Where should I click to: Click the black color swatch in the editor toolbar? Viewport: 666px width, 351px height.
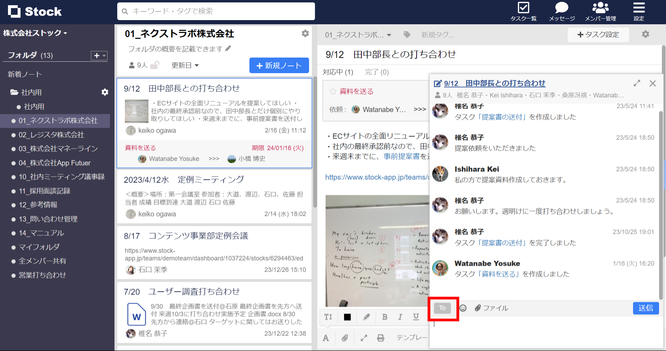[347, 317]
